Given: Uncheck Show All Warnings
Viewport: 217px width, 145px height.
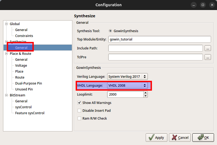Looking at the screenshot, I should click(79, 103).
